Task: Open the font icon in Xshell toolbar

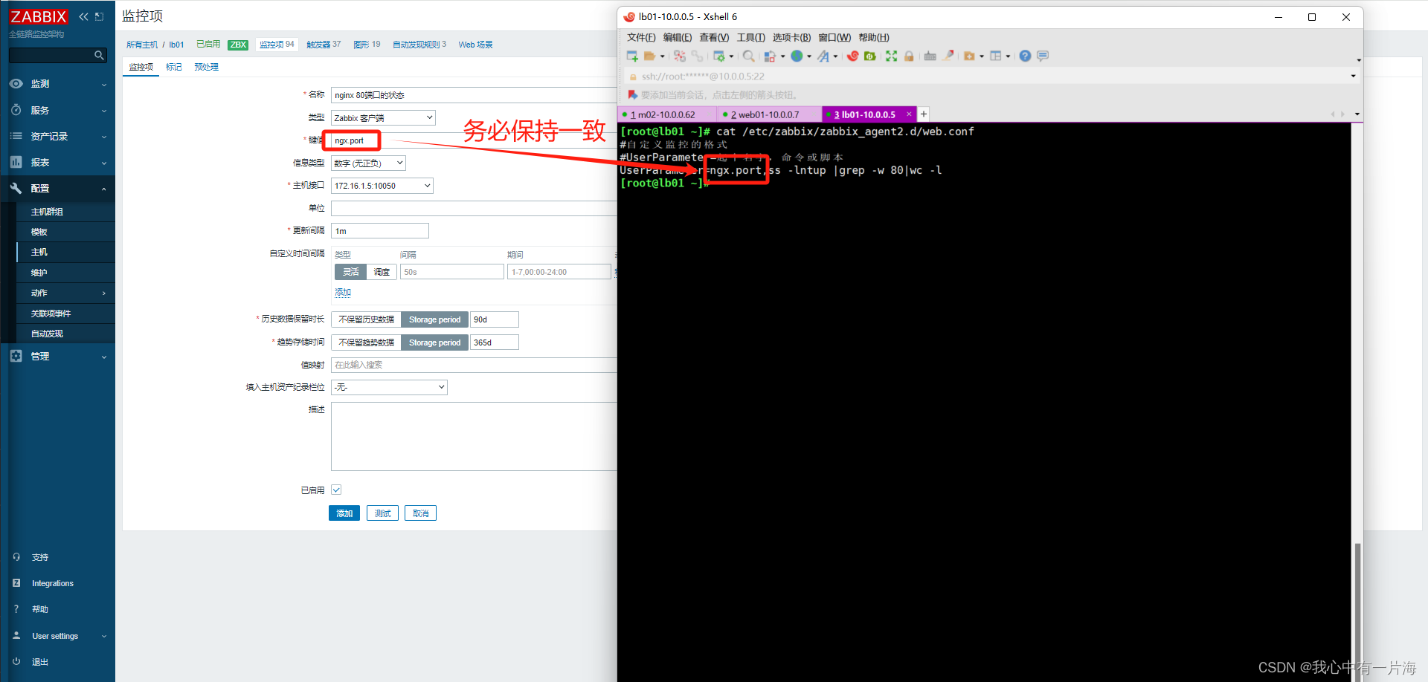Action: coord(823,56)
